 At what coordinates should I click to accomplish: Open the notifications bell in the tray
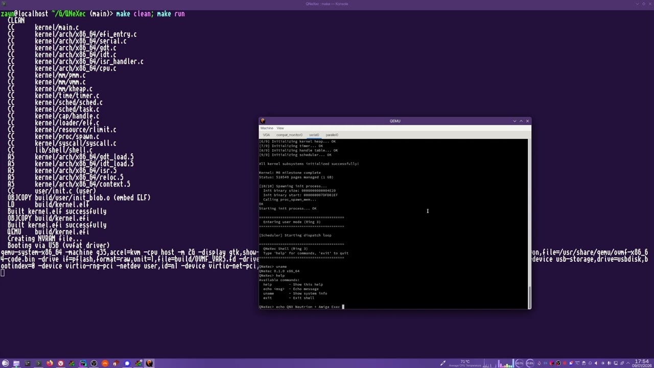pos(539,363)
